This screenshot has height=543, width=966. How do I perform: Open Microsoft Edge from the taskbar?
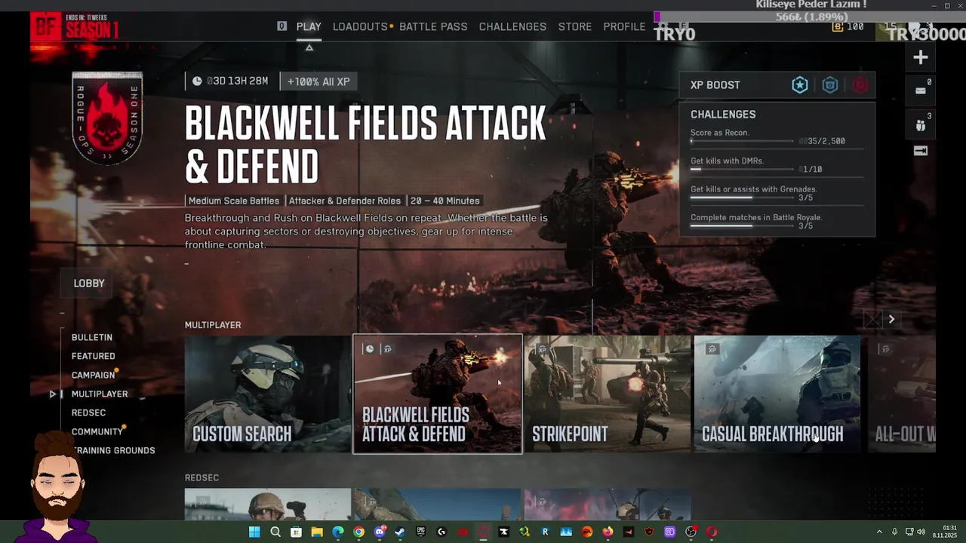337,532
